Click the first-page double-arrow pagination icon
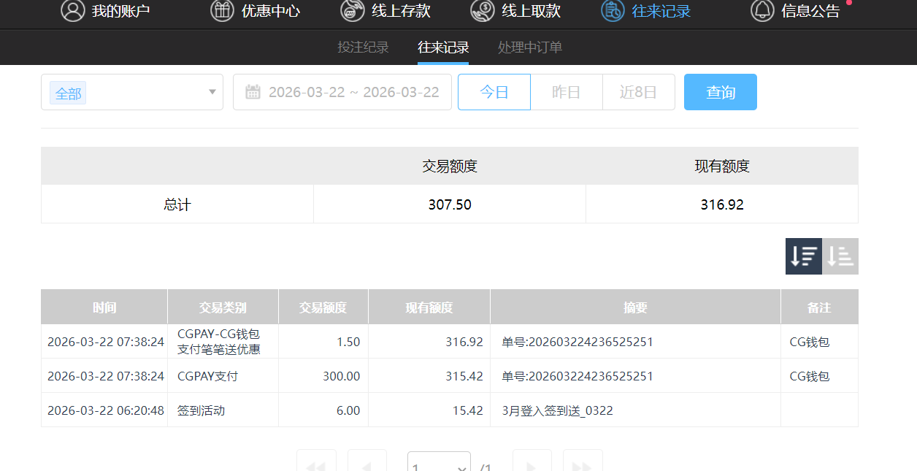 tap(315, 462)
